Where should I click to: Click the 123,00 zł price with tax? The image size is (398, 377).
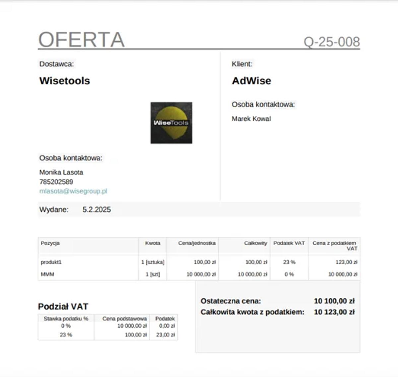pos(347,262)
